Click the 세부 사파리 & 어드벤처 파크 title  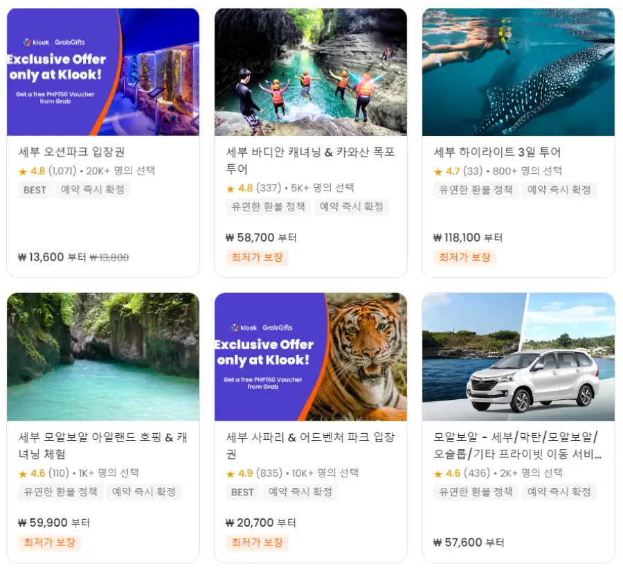pos(310,446)
